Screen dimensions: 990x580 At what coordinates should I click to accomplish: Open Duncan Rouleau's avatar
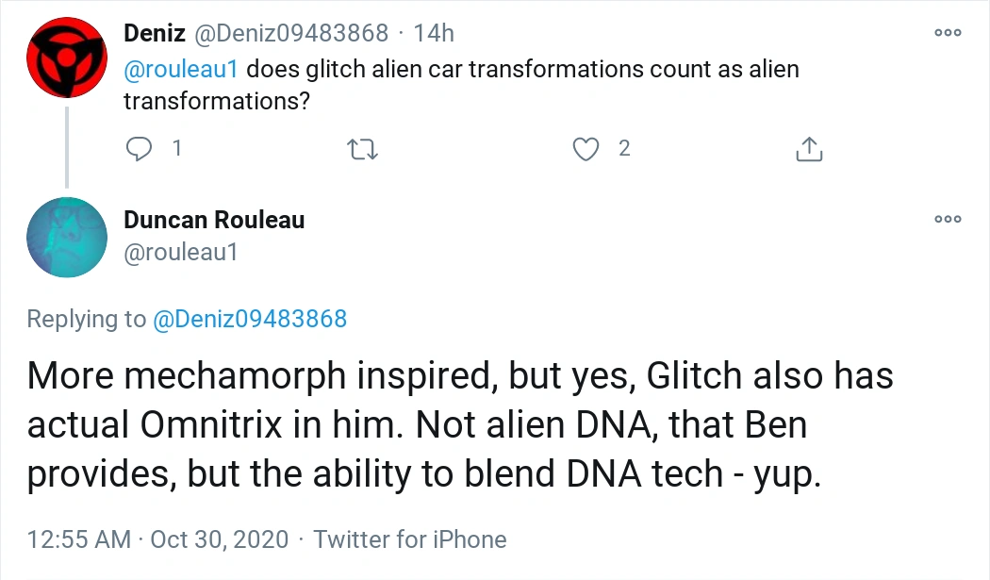pyautogui.click(x=65, y=237)
